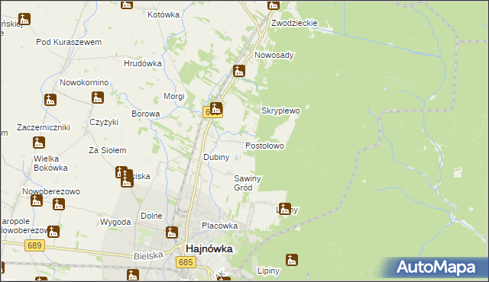Screen dimensions: 489x282
Task: Select the Dubiny label
Action: click(x=216, y=157)
